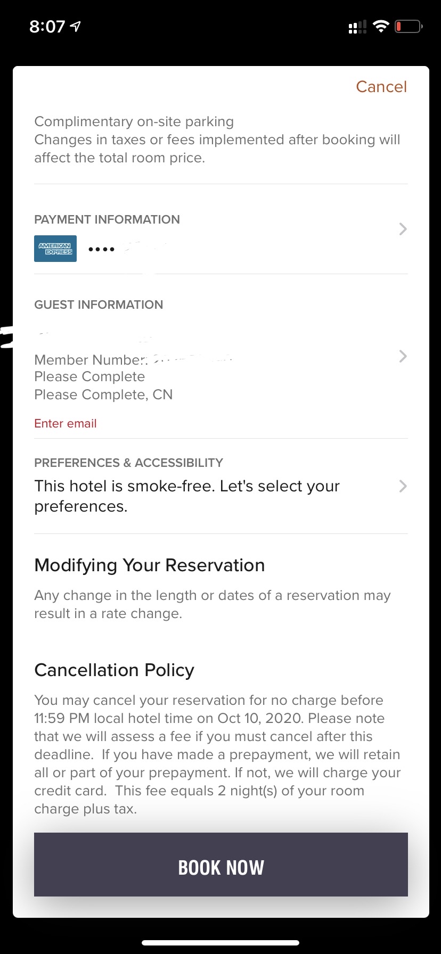This screenshot has height=954, width=441.
Task: Tap the BOOK NOW button
Action: click(221, 865)
